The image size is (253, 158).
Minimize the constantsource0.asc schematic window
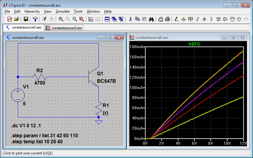101,37
